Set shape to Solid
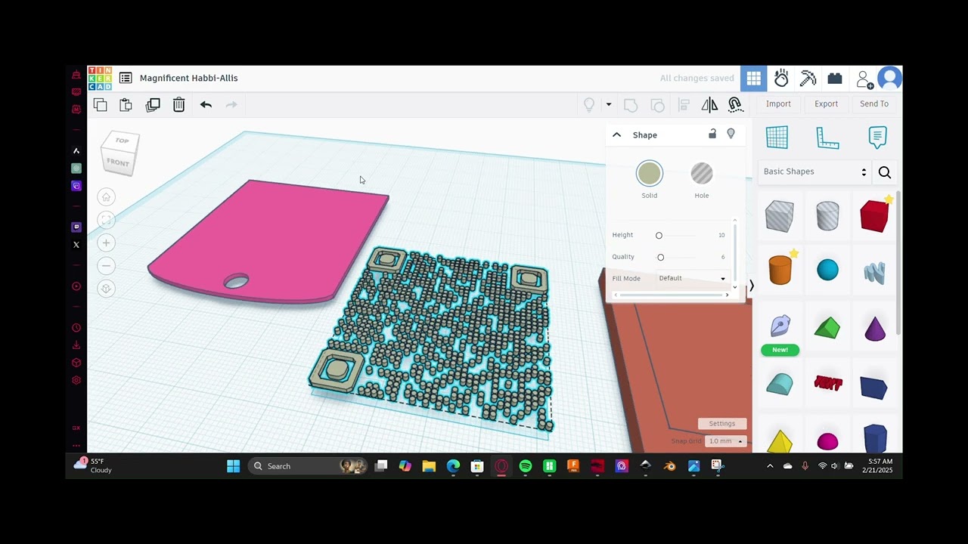The width and height of the screenshot is (968, 544). pos(650,180)
